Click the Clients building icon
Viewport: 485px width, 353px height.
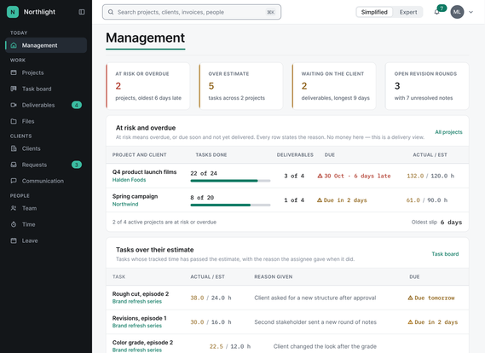point(14,149)
